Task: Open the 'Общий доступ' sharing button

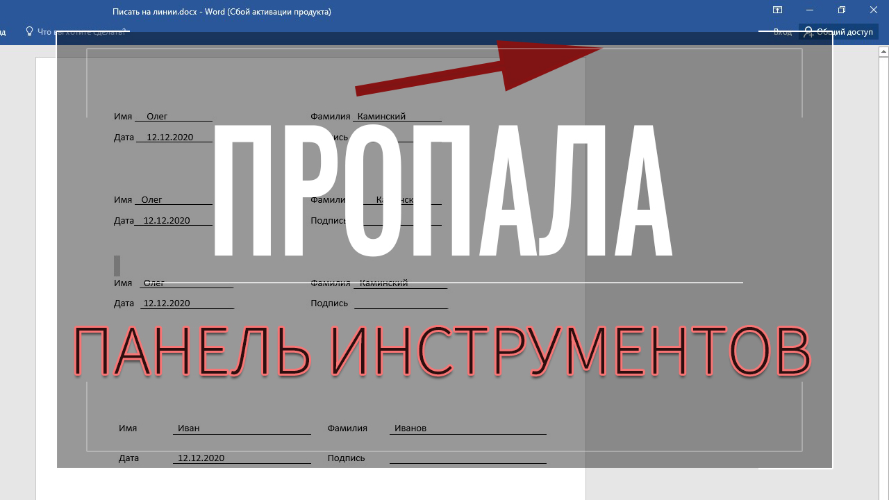Action: tap(838, 32)
